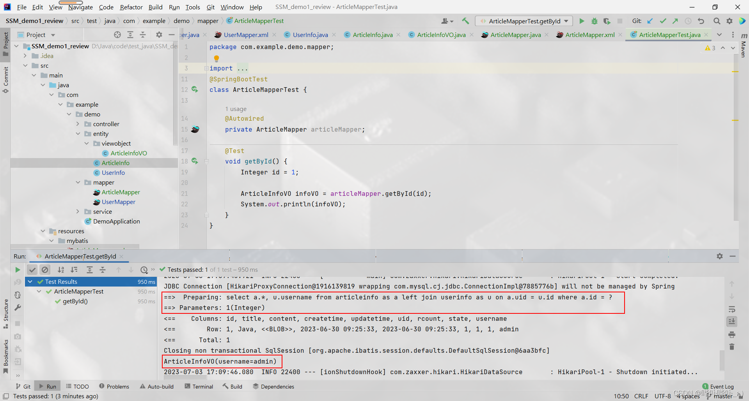Collapse all test results icon
The image size is (749, 401).
[x=103, y=270]
